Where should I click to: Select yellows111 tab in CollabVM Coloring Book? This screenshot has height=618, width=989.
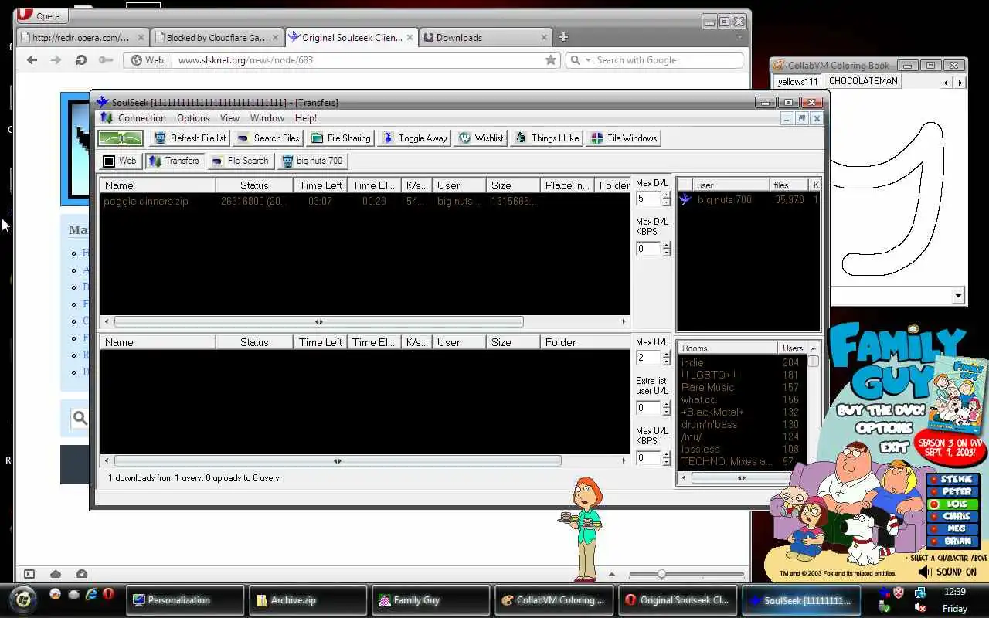click(x=797, y=81)
